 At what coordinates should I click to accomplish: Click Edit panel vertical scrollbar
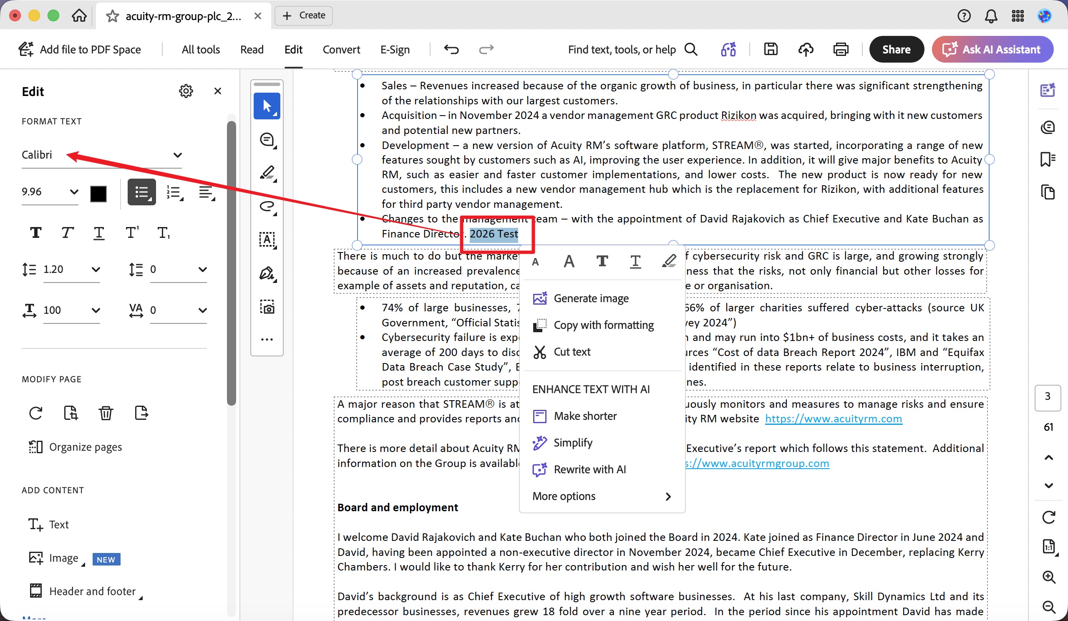coord(232,263)
